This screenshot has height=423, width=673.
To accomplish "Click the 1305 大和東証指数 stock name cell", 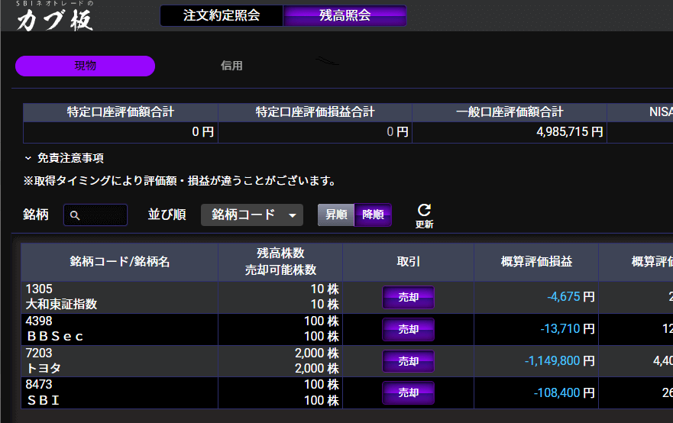I will [120, 297].
